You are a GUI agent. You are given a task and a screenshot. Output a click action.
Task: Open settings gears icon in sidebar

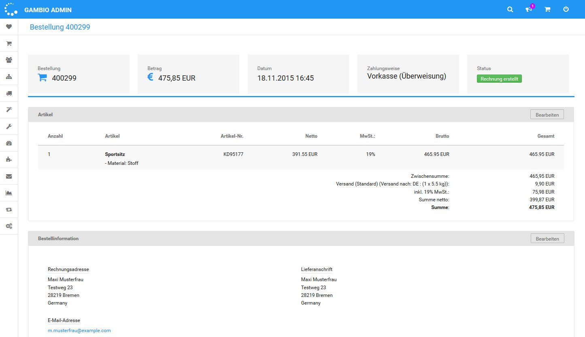[x=9, y=226]
